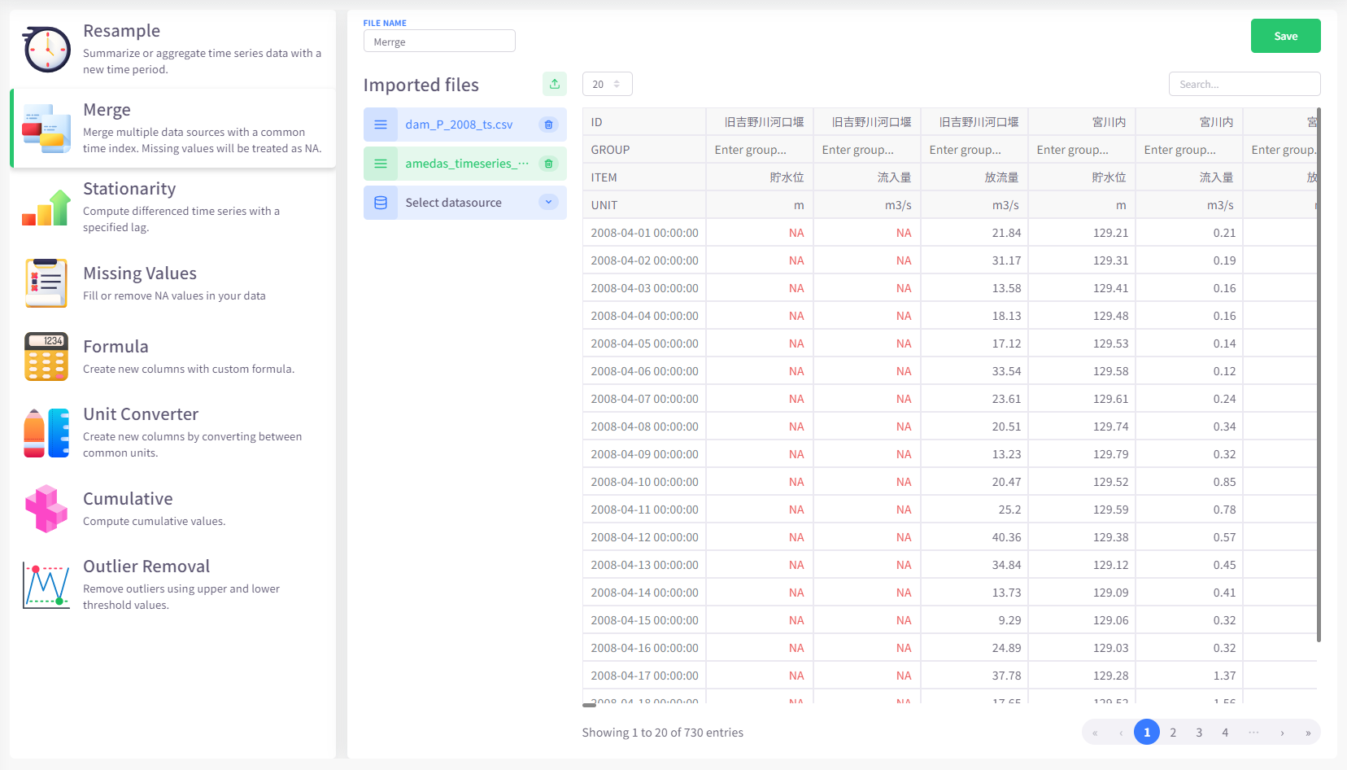The height and width of the screenshot is (770, 1347).
Task: Open the Stationarity tool title
Action: [x=129, y=189]
